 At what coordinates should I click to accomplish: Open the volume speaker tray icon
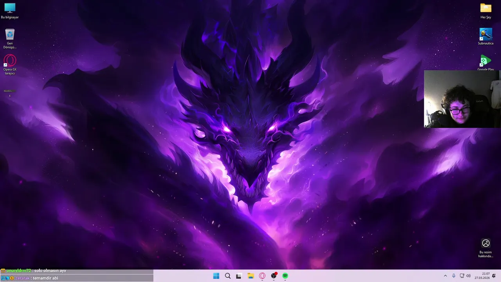click(468, 276)
